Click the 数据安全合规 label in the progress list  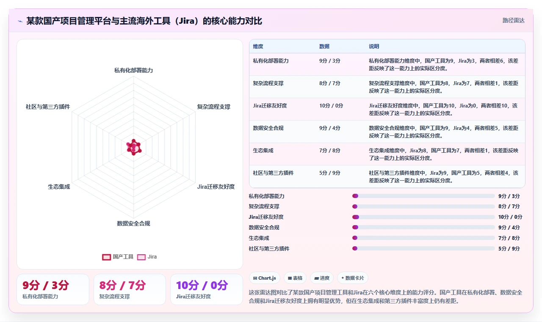click(264, 228)
